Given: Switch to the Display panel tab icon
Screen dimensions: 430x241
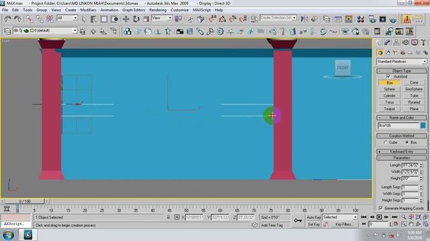Looking at the screenshot, I should pyautogui.click(x=415, y=43).
